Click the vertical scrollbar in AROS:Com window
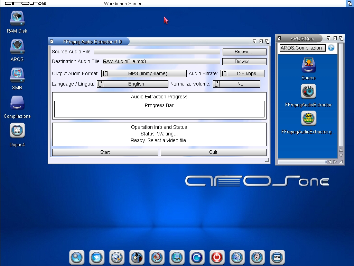The height and width of the screenshot is (266, 354). coord(341,95)
